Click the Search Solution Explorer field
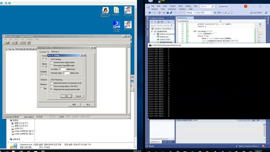 click(162, 25)
